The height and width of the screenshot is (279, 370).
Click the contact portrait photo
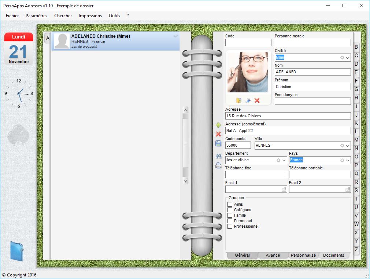point(248,72)
